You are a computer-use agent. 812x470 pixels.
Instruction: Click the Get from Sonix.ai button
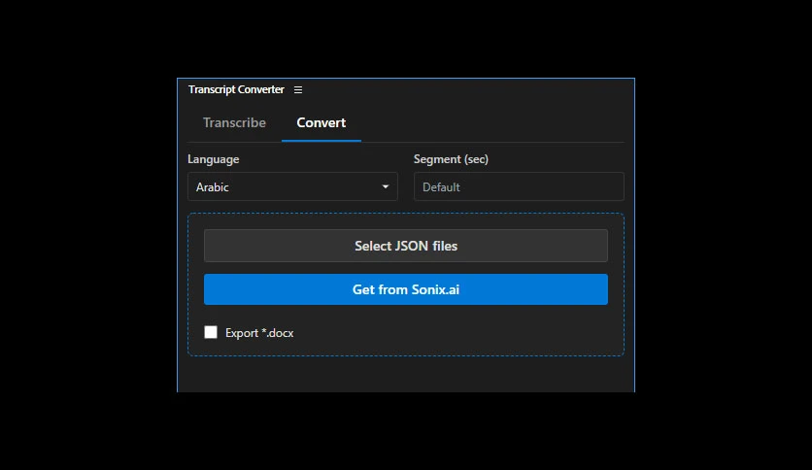pos(405,289)
